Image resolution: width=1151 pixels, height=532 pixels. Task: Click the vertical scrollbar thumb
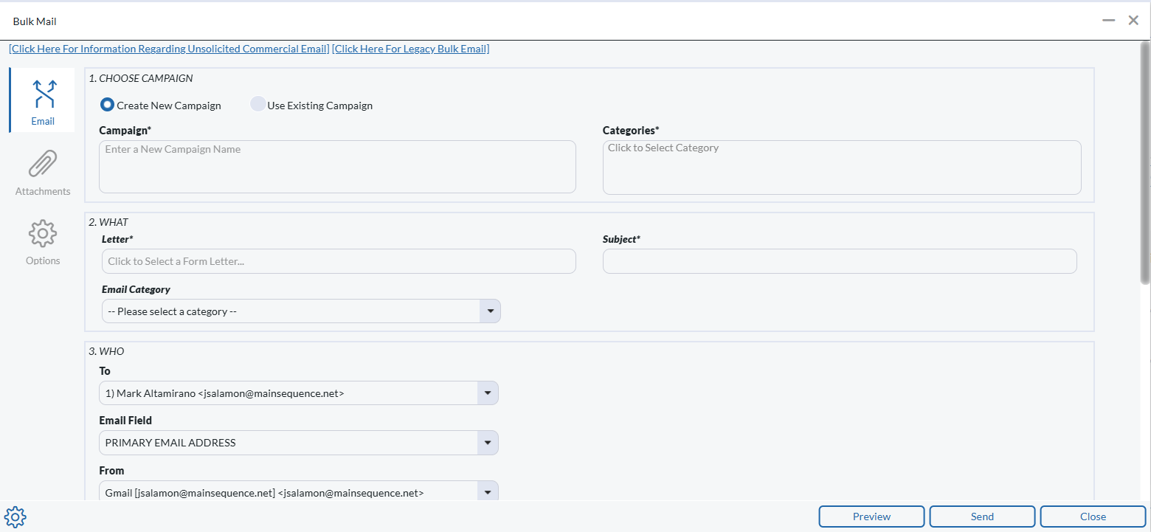coord(1145,162)
